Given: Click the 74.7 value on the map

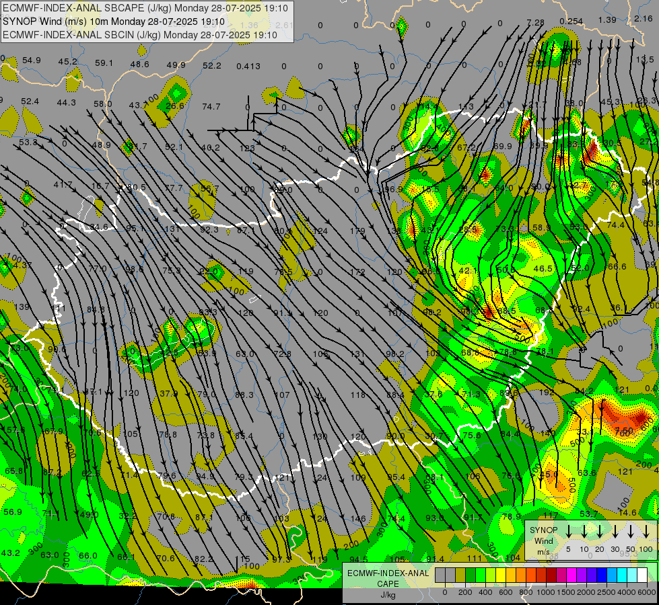Looking at the screenshot, I should click(211, 106).
